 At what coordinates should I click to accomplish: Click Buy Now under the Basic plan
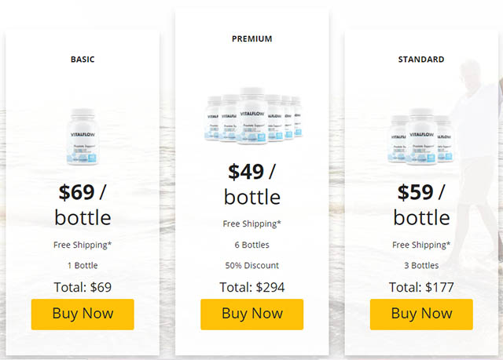point(83,315)
